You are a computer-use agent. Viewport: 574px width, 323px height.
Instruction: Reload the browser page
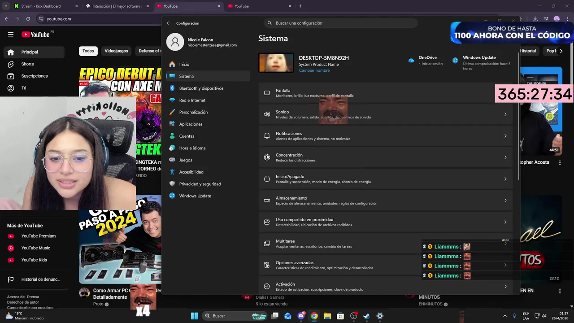pos(28,19)
